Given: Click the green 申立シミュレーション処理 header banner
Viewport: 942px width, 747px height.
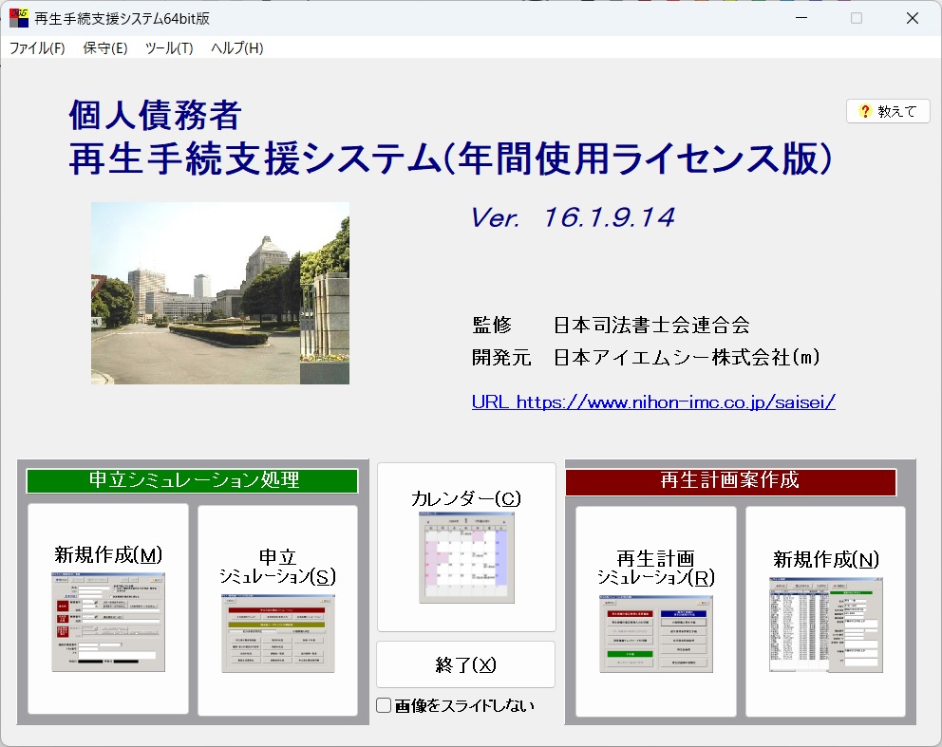Looking at the screenshot, I should coord(191,482).
